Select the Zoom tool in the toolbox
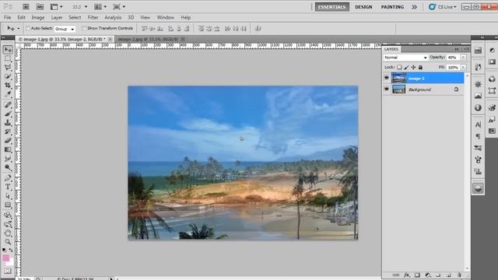 pyautogui.click(x=8, y=242)
